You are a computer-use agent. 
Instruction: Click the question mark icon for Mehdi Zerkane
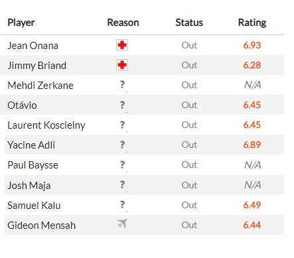point(122,85)
